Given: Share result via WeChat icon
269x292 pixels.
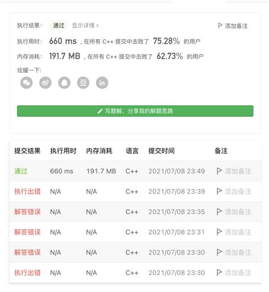Looking at the screenshot, I should [x=27, y=83].
